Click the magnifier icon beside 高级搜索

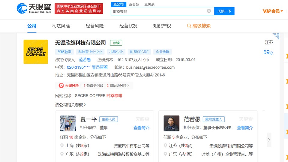click(x=189, y=26)
